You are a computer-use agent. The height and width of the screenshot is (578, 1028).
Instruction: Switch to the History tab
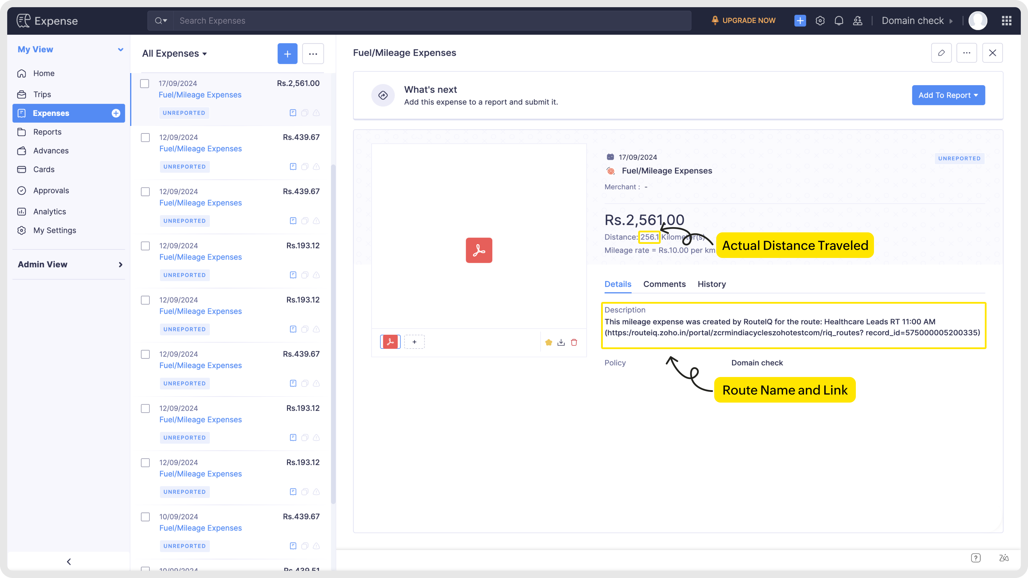tap(712, 284)
